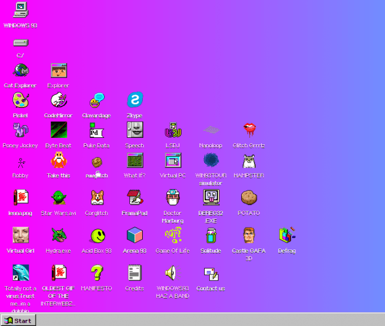Open the C:/ drive icon
The height and width of the screenshot is (326, 385).
coord(20,43)
